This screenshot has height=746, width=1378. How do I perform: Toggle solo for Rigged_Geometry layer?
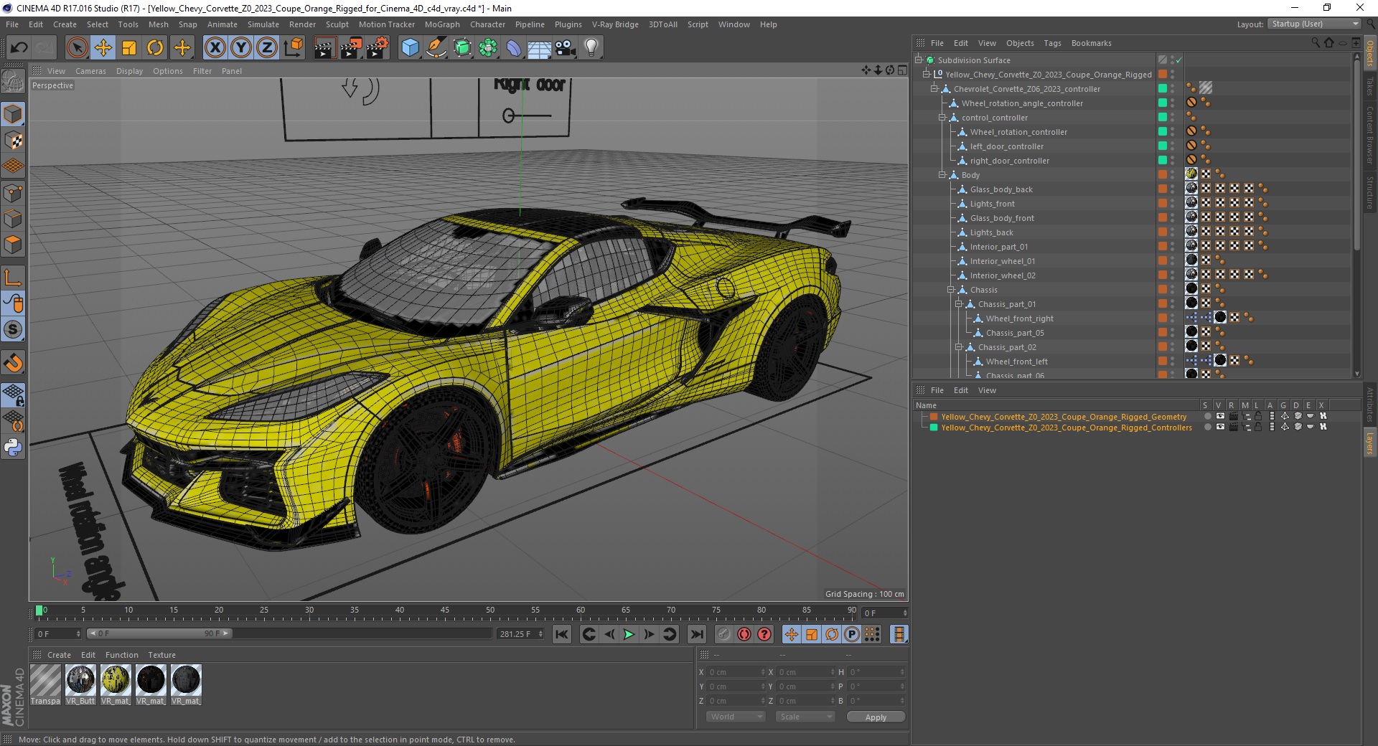click(x=1207, y=417)
